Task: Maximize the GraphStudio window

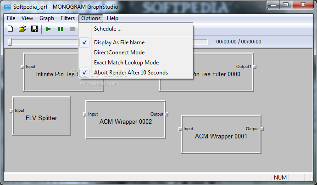Action: pyautogui.click(x=286, y=5)
